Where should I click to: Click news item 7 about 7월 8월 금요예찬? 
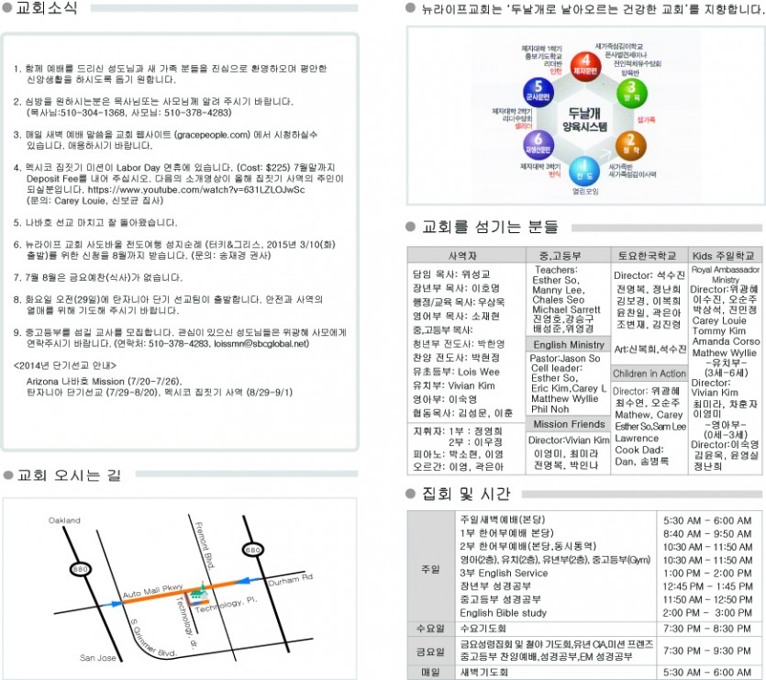98,277
